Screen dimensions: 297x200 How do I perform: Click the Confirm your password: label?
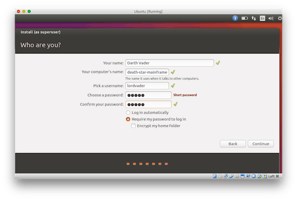[102, 105]
